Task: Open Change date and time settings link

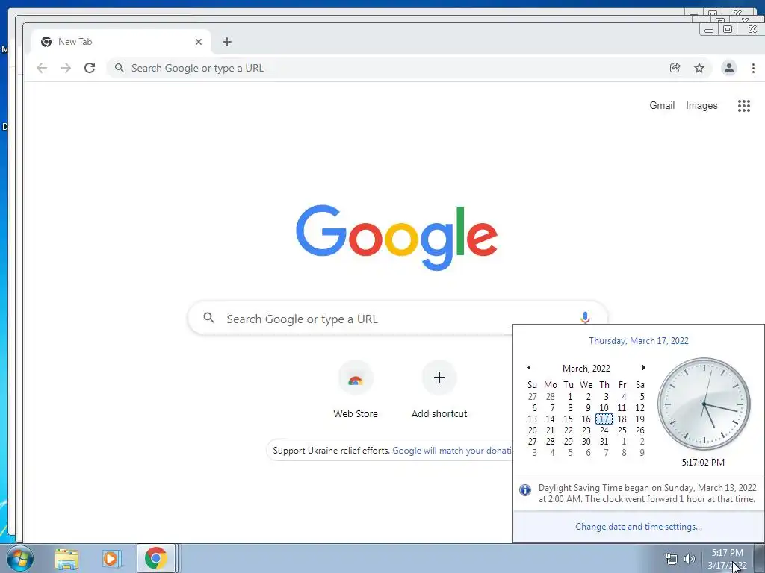Action: click(639, 527)
